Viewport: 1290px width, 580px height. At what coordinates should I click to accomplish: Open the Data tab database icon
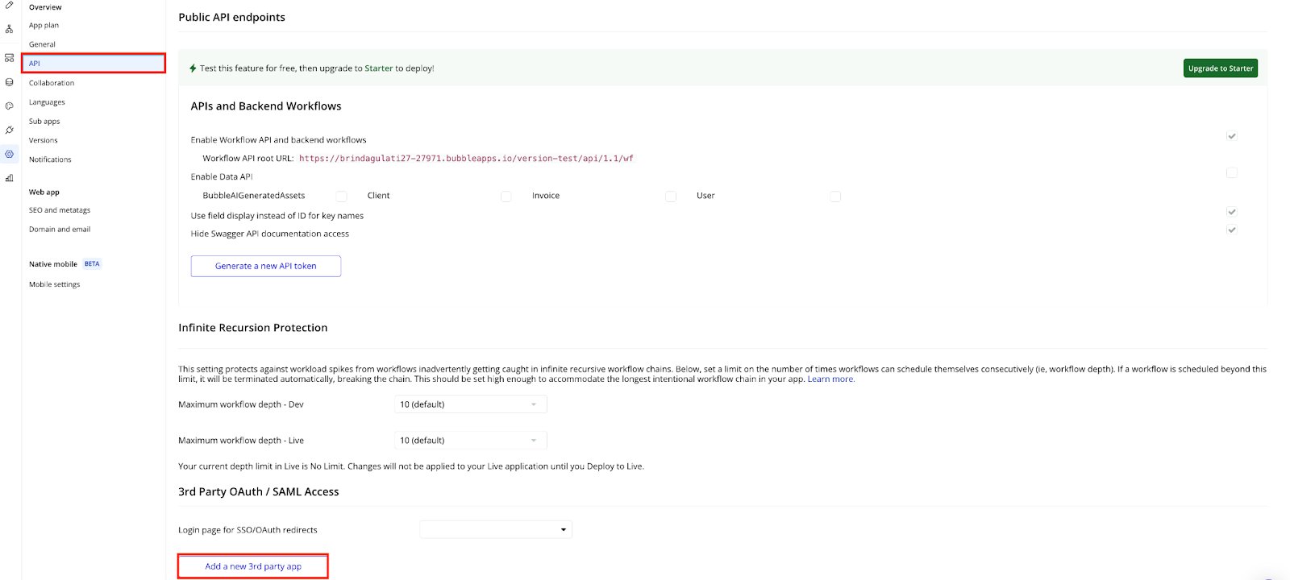(x=9, y=82)
